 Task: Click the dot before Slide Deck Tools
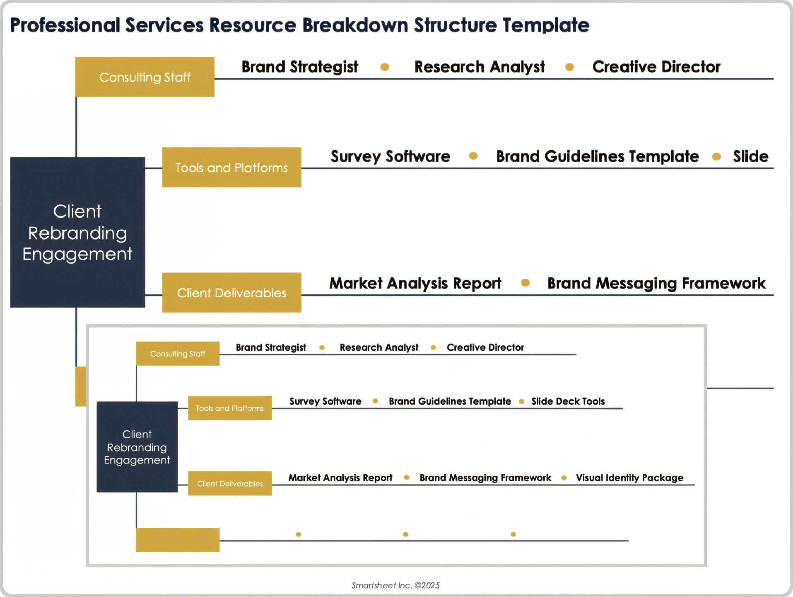pos(521,401)
